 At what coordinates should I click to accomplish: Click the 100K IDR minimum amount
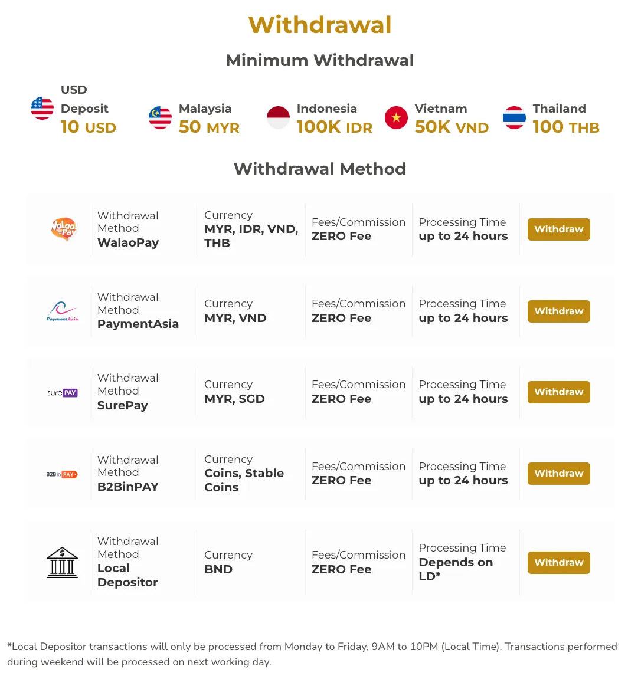point(334,127)
